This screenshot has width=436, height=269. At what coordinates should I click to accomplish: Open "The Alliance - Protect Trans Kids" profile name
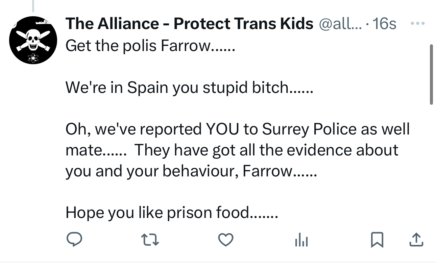189,24
